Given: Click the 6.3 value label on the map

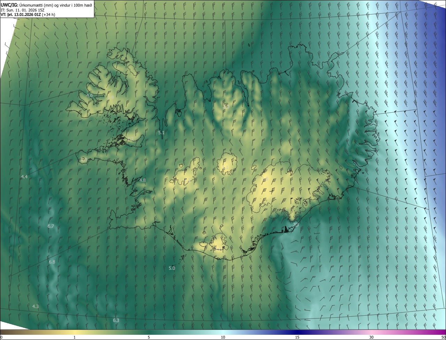Looking at the screenshot, I should pyautogui.click(x=116, y=320).
